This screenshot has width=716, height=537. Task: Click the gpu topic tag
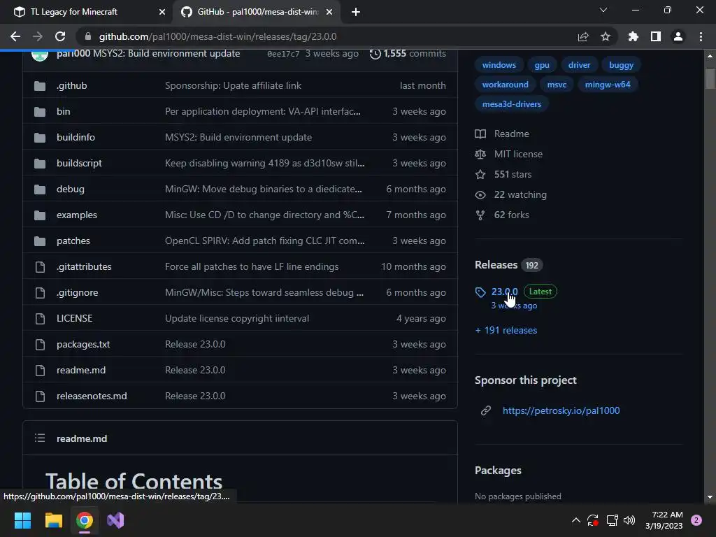(x=542, y=65)
